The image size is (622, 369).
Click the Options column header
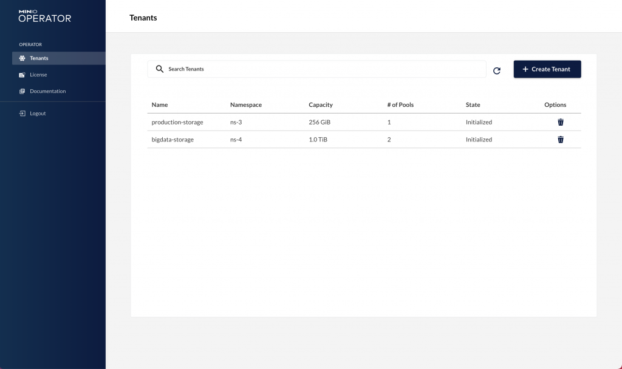click(555, 104)
